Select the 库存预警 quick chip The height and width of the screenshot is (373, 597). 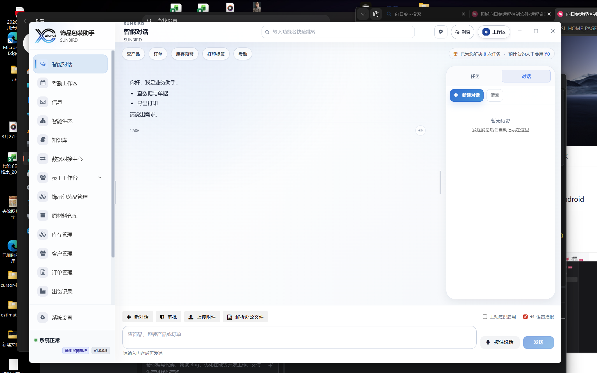point(185,54)
